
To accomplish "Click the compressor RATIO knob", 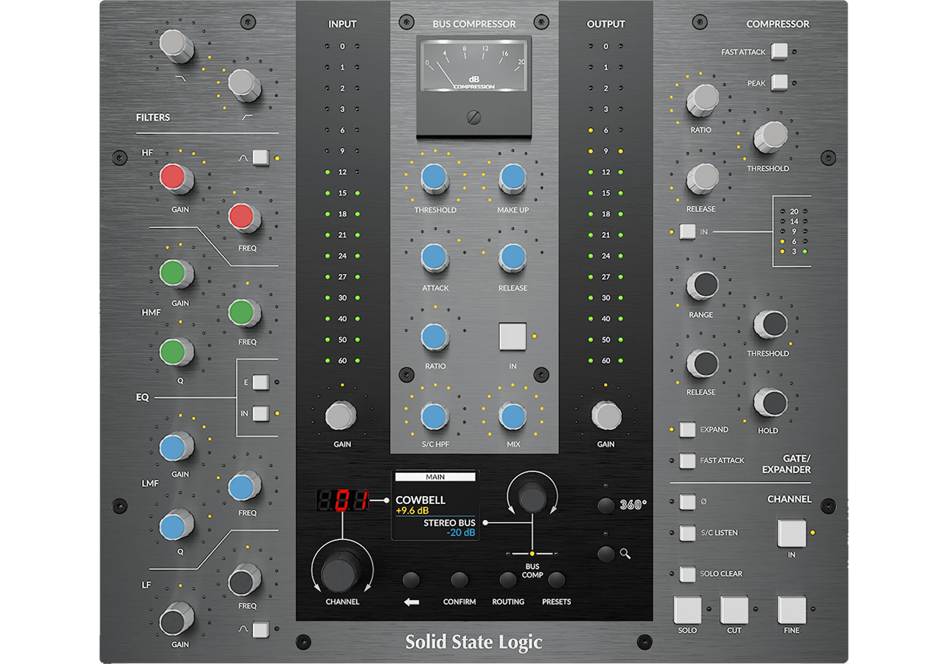I will [703, 100].
